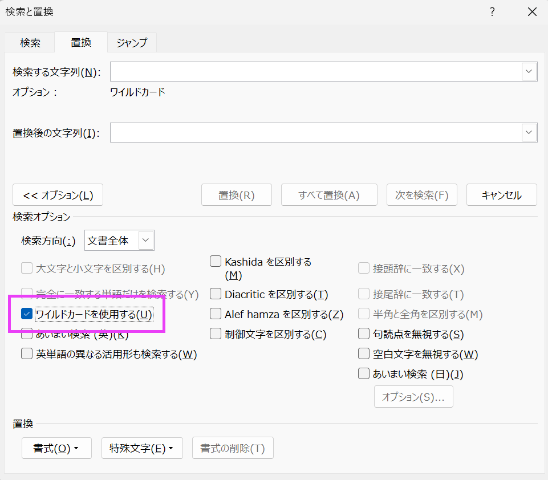
Task: Check Diacritic を区別する option
Action: pyautogui.click(x=216, y=294)
